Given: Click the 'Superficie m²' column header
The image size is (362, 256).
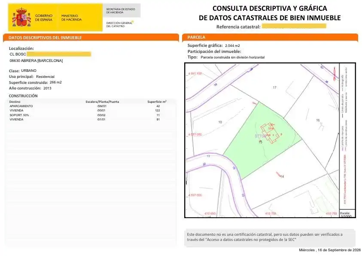Looking at the screenshot, I should (x=157, y=102).
